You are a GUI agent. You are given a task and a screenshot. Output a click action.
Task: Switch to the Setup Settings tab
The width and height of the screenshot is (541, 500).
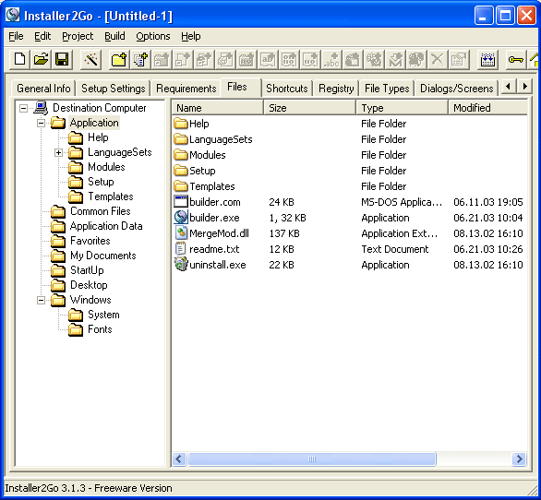click(114, 89)
